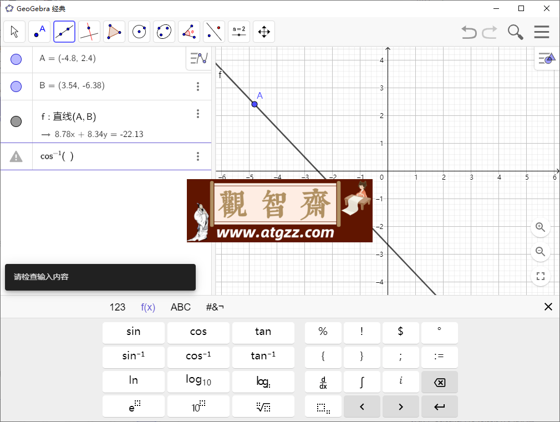The width and height of the screenshot is (560, 422).
Task: Tap the := assignment key
Action: pos(440,357)
